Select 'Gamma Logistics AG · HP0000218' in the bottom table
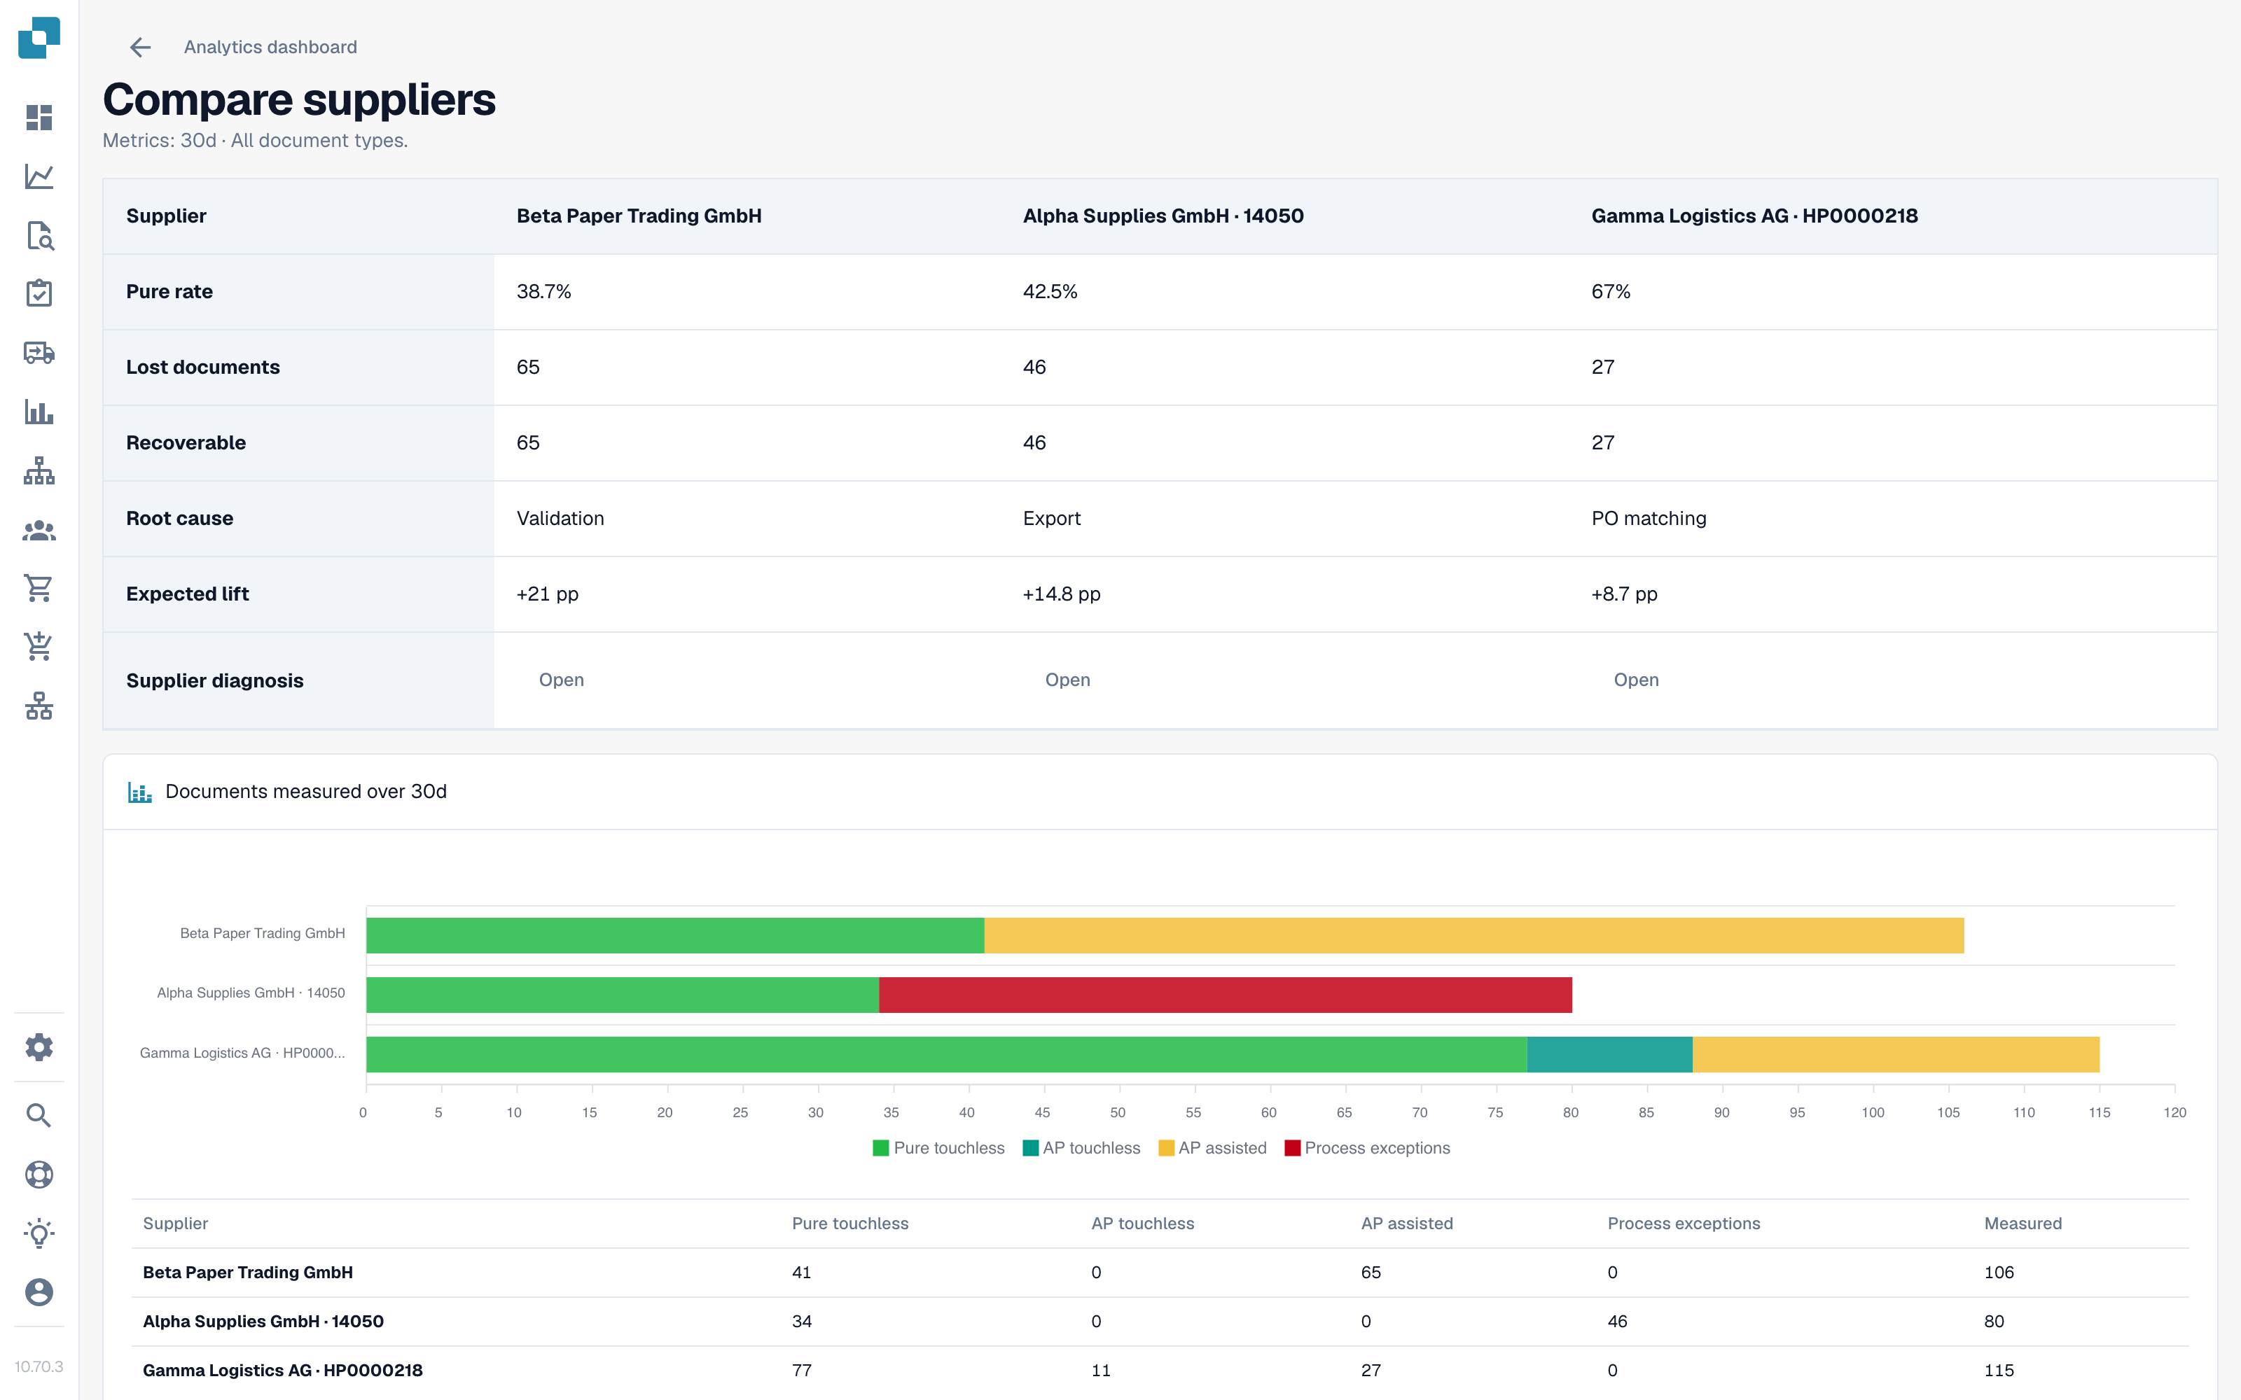The image size is (2241, 1400). (282, 1371)
